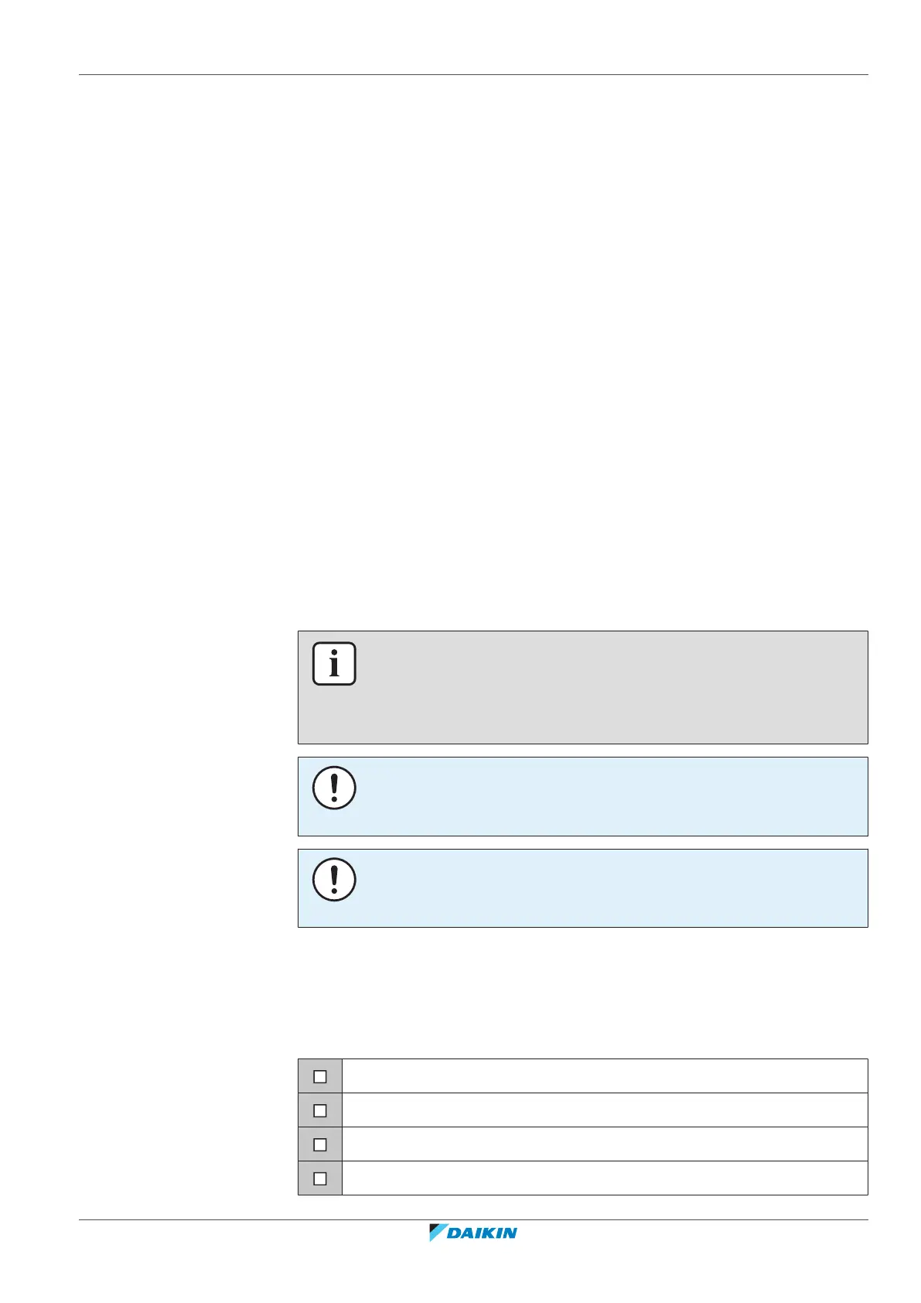Click the information 'i' icon
The height and width of the screenshot is (1303, 921).
coord(334,664)
